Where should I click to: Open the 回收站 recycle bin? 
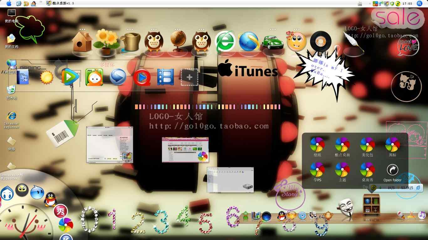point(12,92)
